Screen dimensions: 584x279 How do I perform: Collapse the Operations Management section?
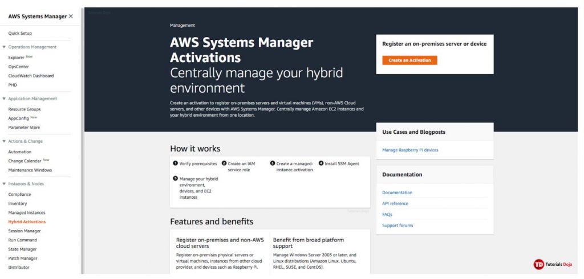click(x=4, y=47)
